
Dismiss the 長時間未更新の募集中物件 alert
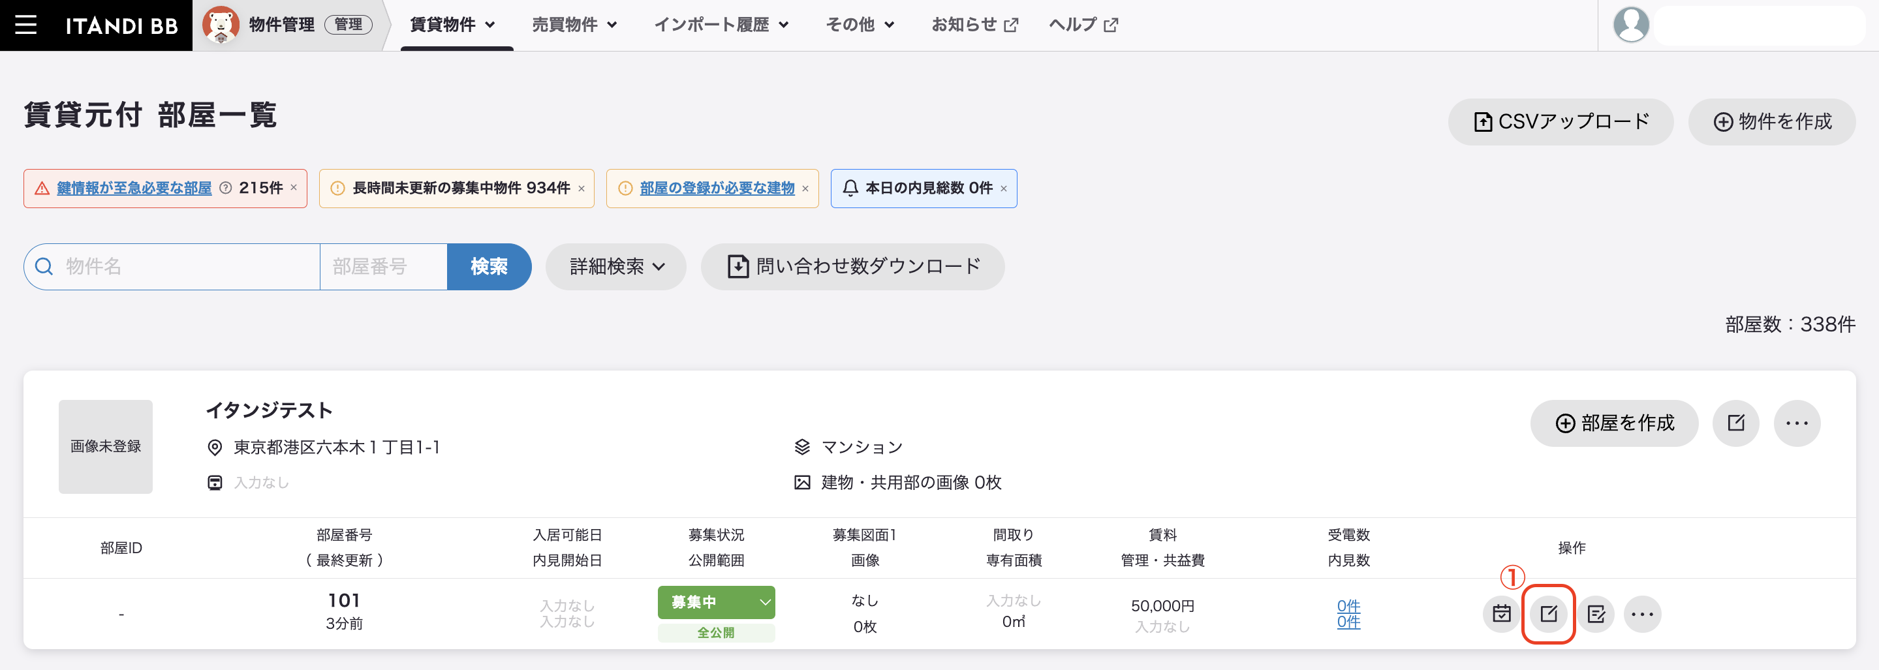click(x=582, y=189)
